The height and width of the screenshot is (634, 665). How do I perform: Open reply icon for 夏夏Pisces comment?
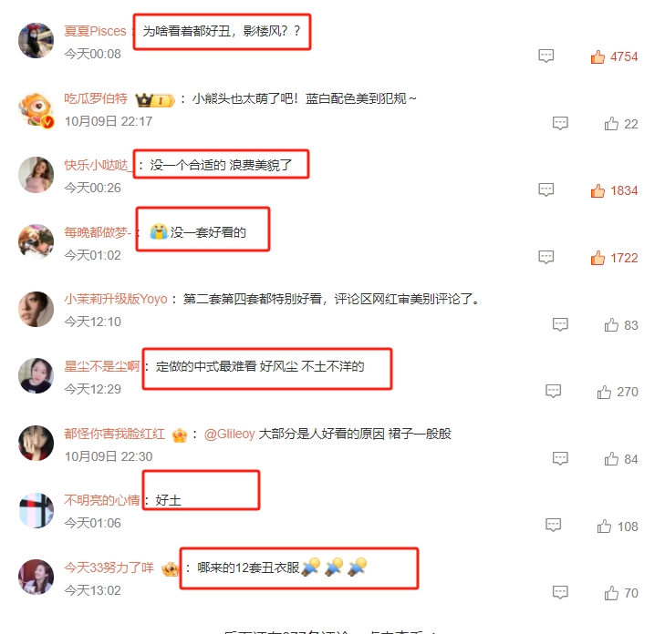pyautogui.click(x=546, y=56)
